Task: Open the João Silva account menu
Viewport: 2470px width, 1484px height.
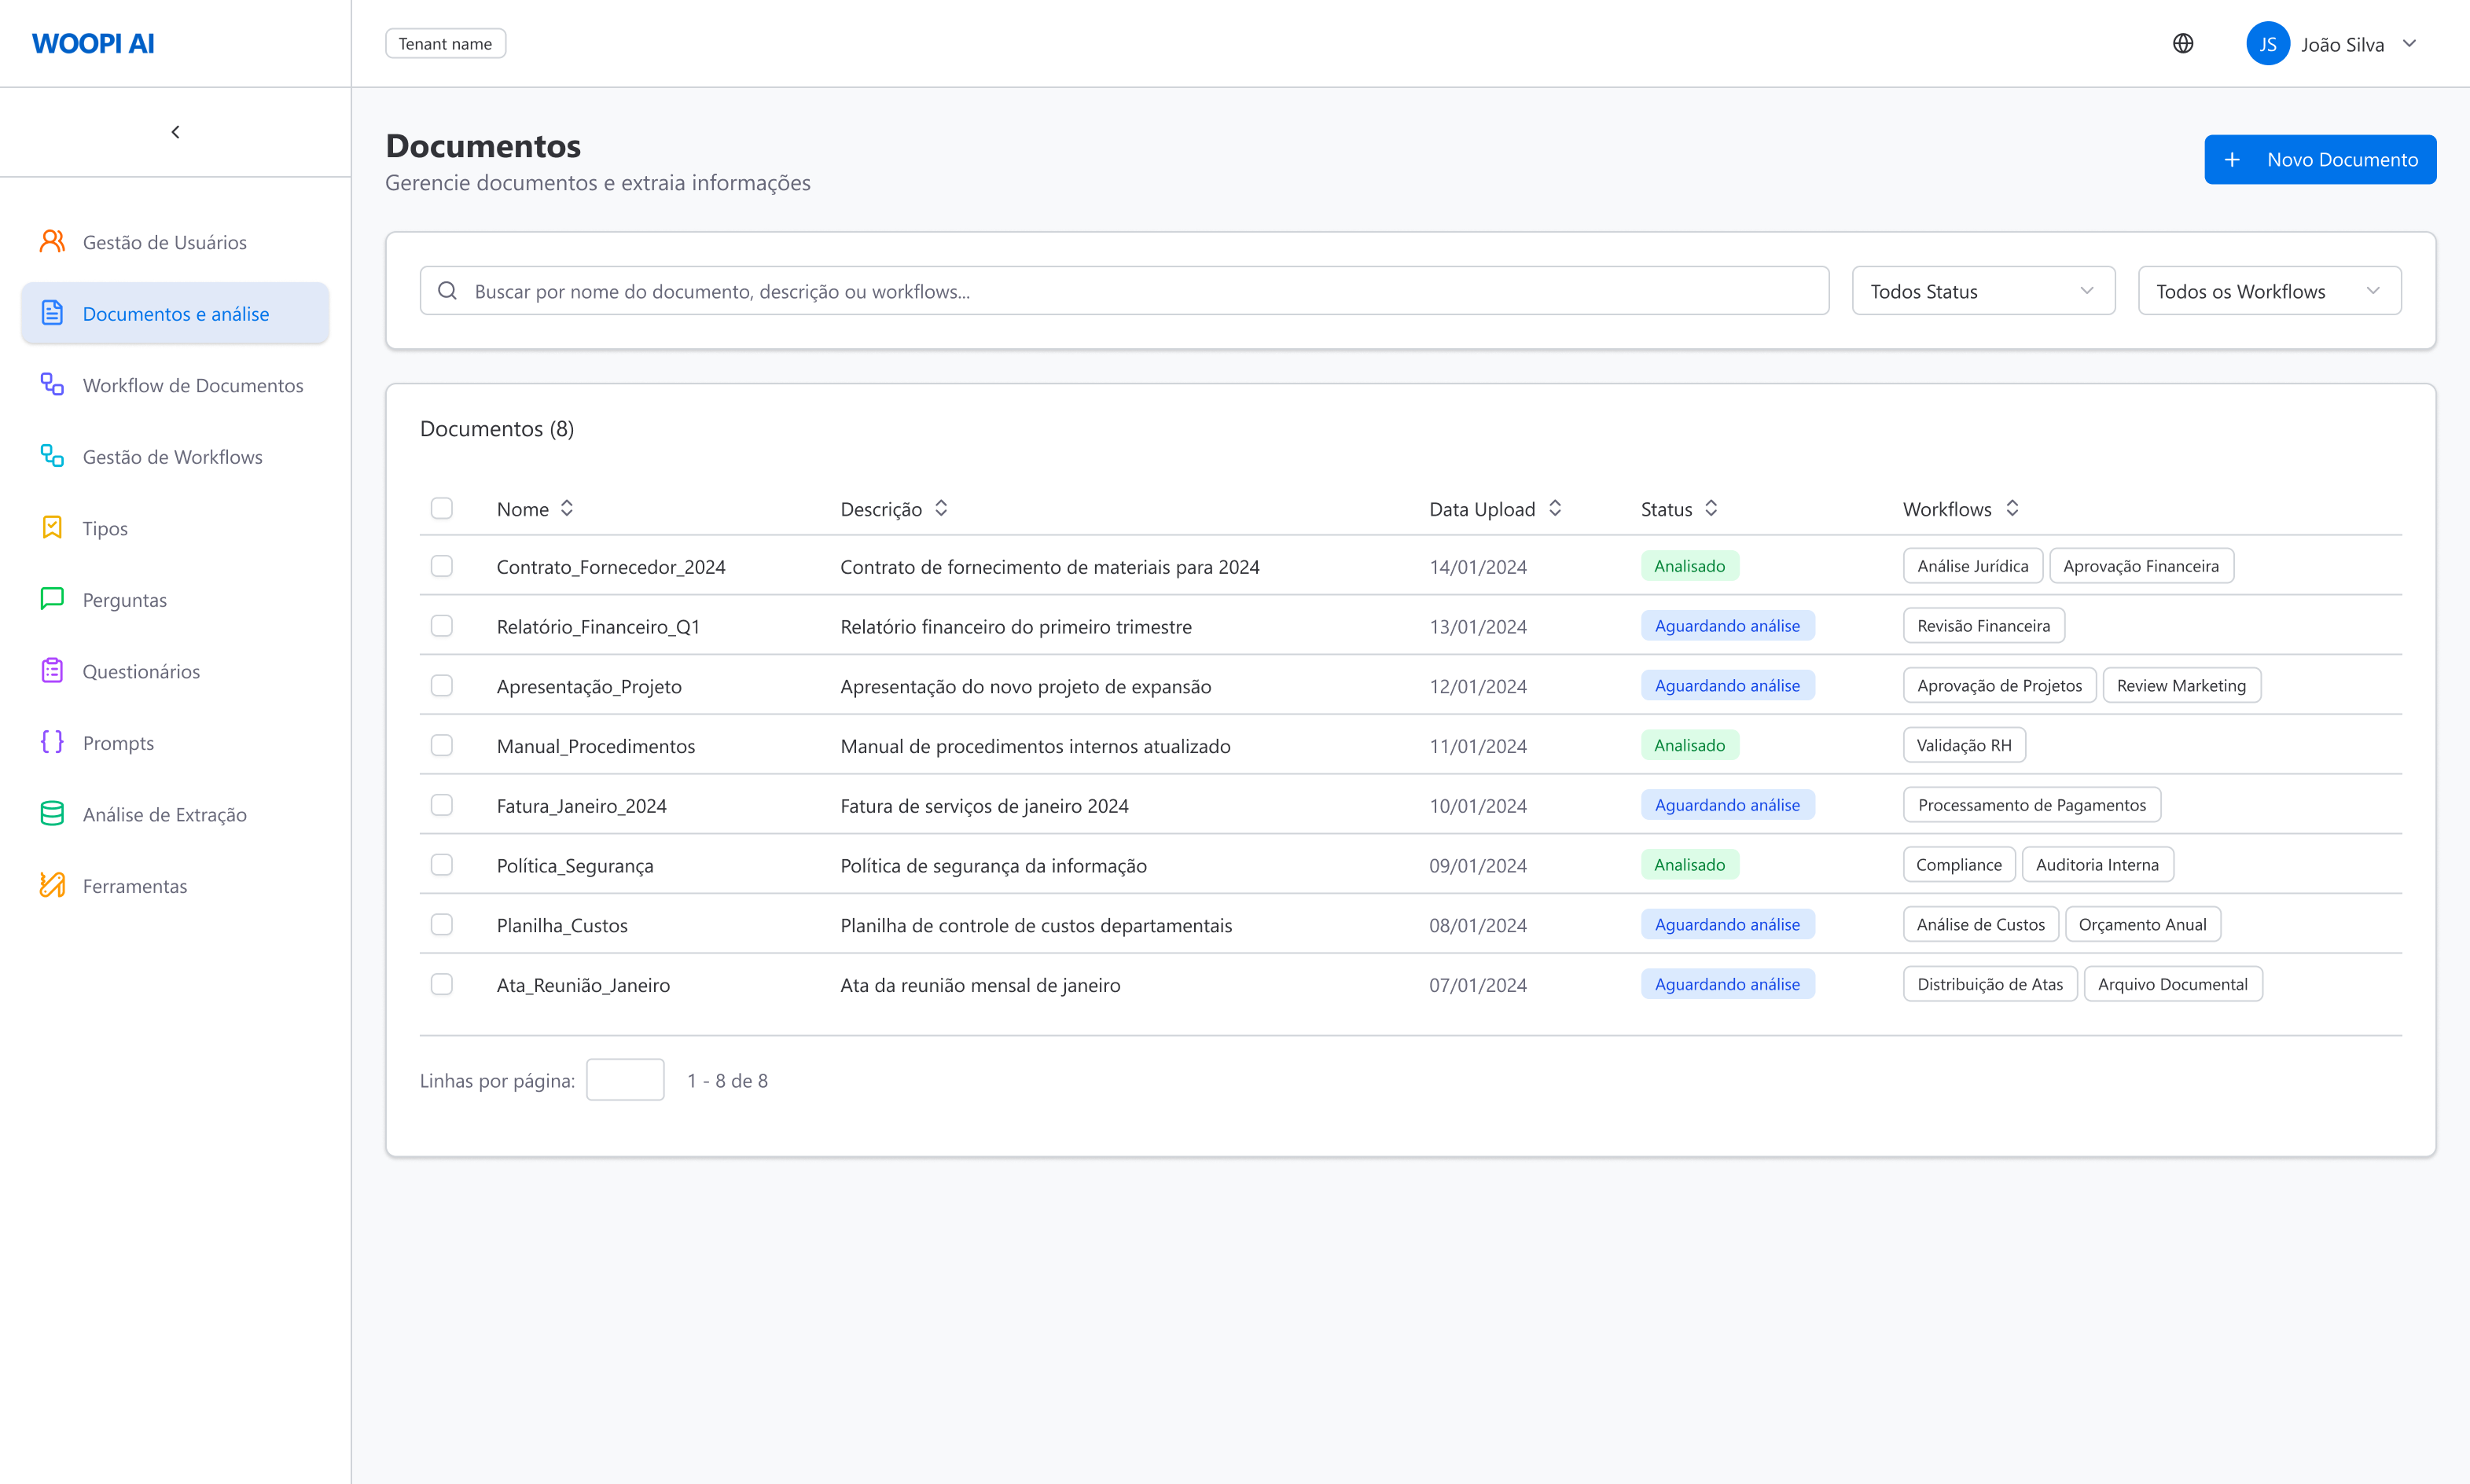Action: (2344, 43)
